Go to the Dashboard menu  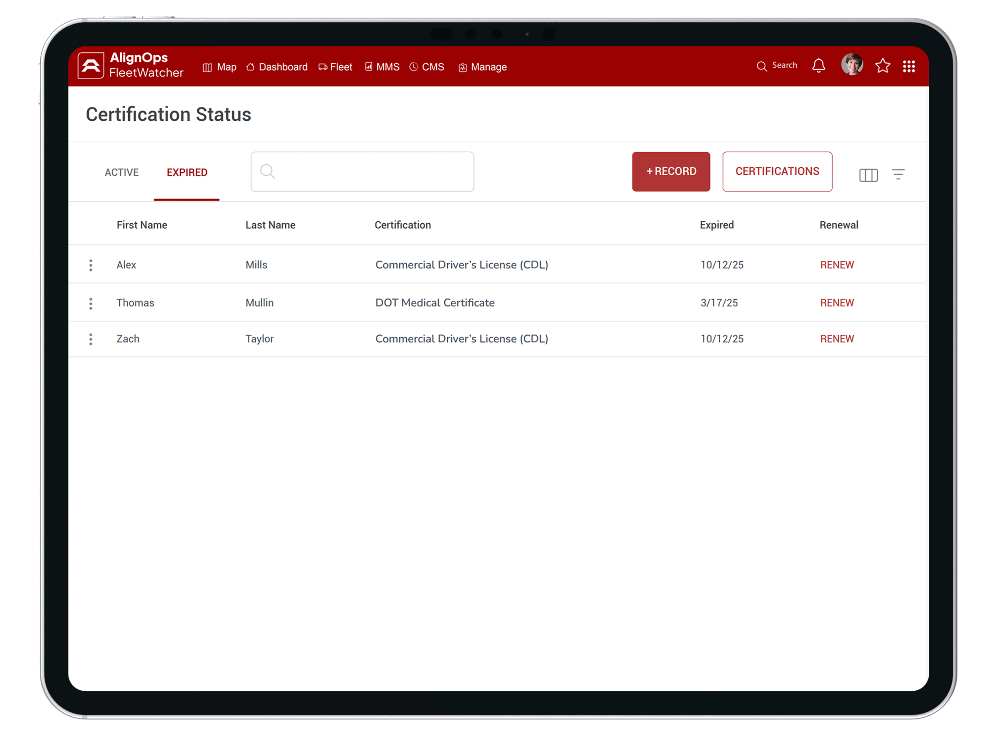coord(277,67)
